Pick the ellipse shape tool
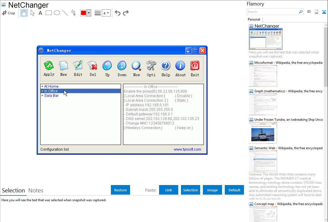Screen dimensions: 328x222 57,13
